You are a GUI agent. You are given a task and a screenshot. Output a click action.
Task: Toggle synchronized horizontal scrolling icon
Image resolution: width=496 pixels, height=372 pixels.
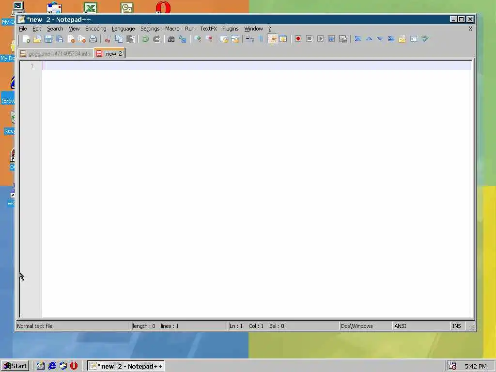[235, 39]
